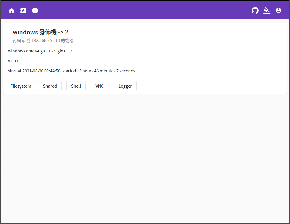Open the VNC remote viewer

pos(99,86)
